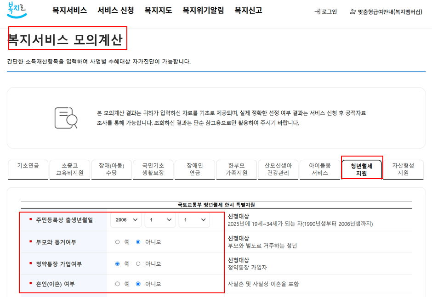This screenshot has width=432, height=297.
Task: Open the 복지지도 menu
Action: (157, 10)
